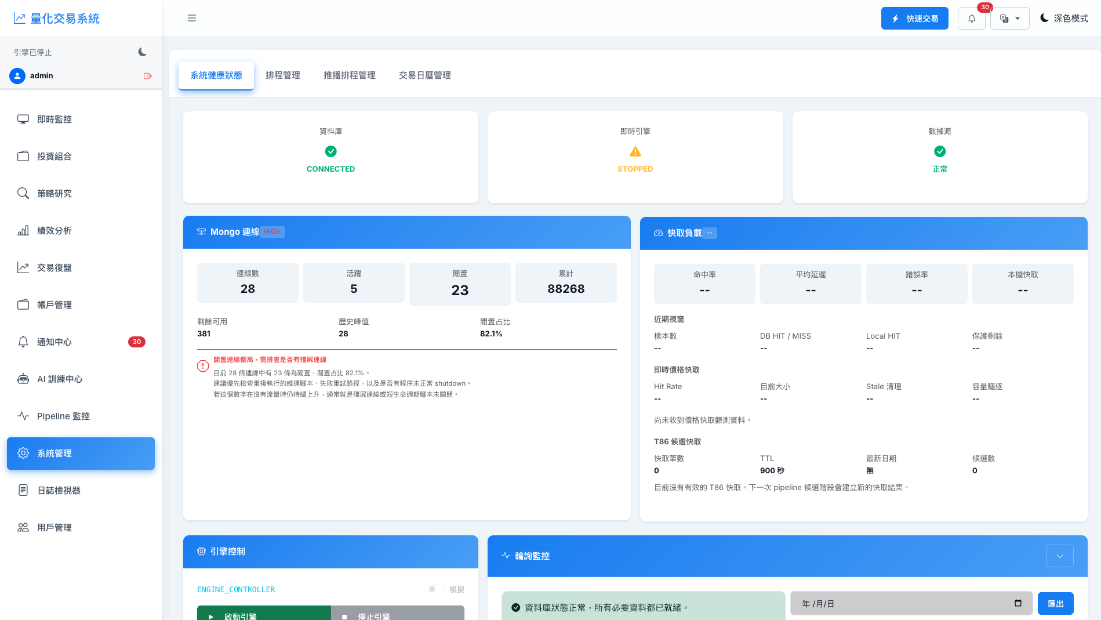Click the red 30 badge on top bell
Screen dimensions: 1101x620
pos(985,8)
